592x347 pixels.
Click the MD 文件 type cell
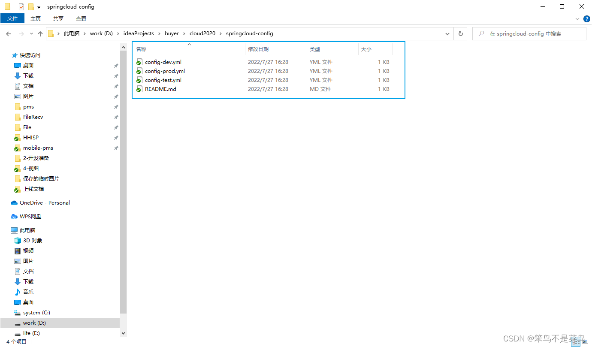pos(320,89)
